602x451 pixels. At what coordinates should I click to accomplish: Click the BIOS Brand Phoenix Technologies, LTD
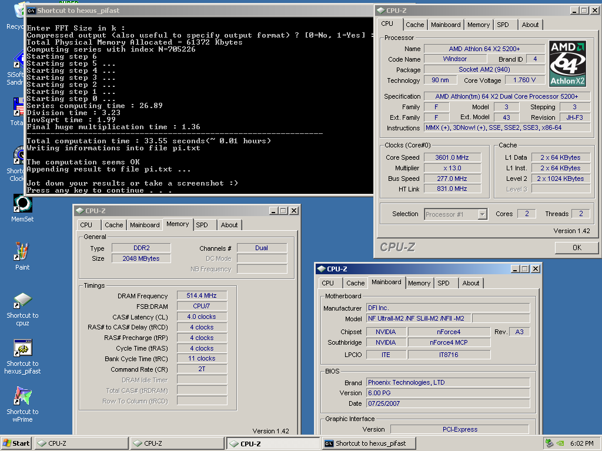coord(447,382)
